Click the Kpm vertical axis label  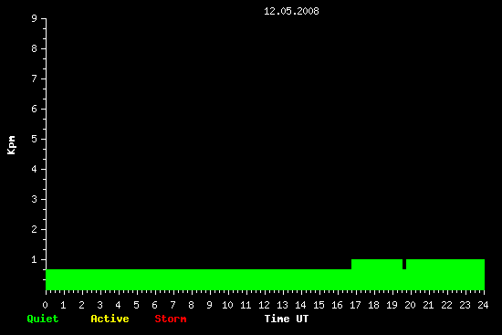(x=11, y=145)
